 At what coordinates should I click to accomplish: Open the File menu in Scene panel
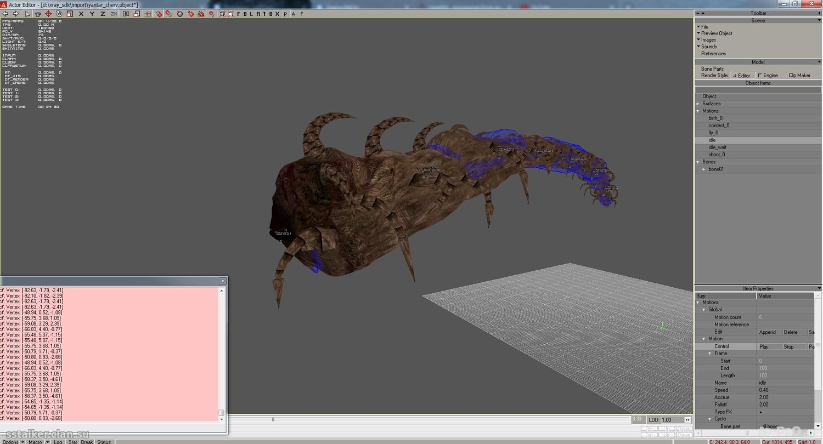(x=704, y=26)
